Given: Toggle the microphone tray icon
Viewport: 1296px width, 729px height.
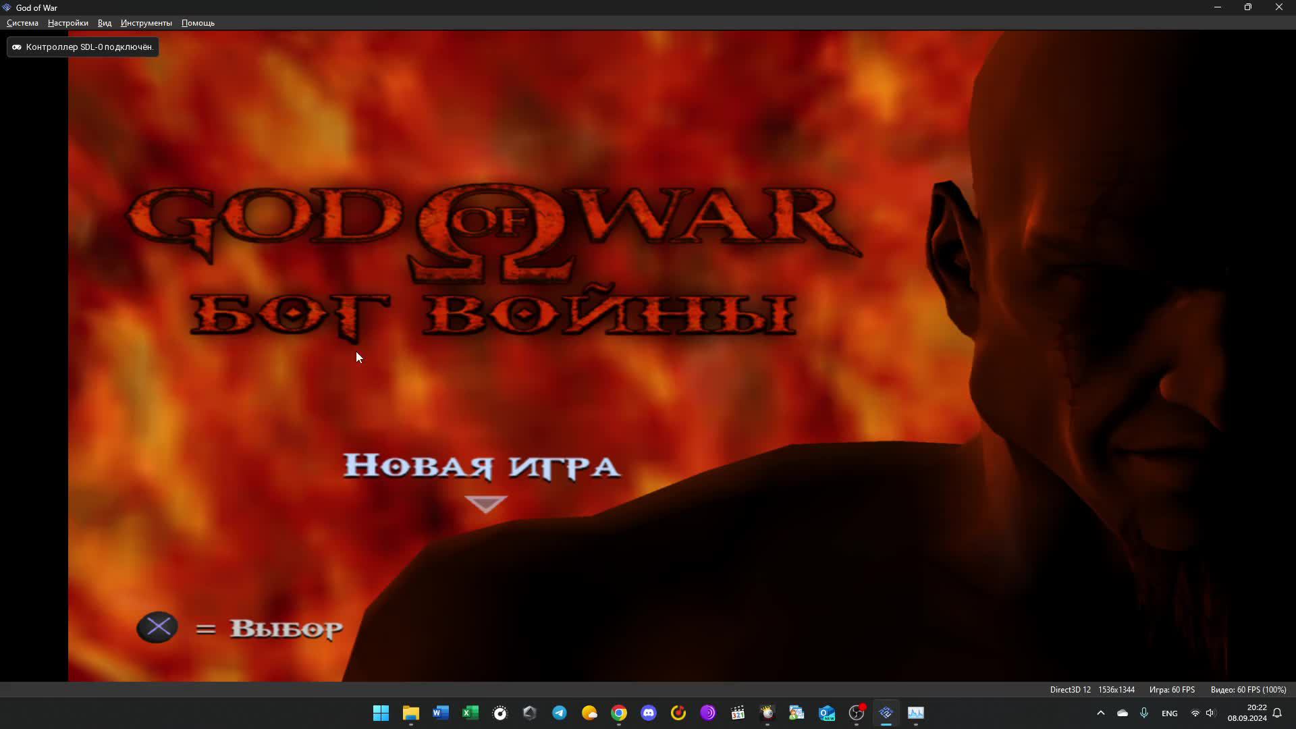Looking at the screenshot, I should pos(1144,713).
